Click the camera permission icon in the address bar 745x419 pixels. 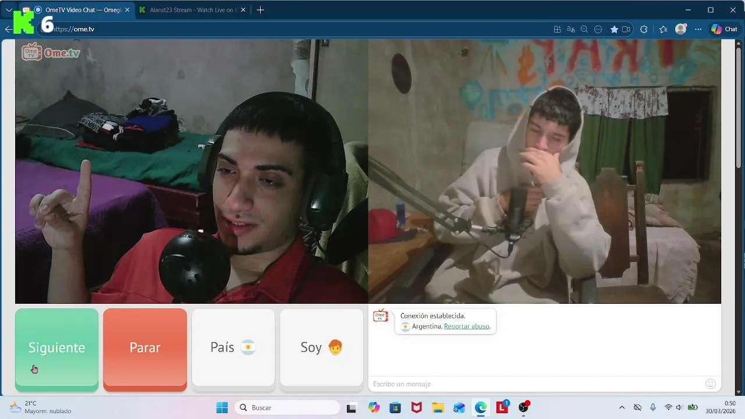coord(626,29)
